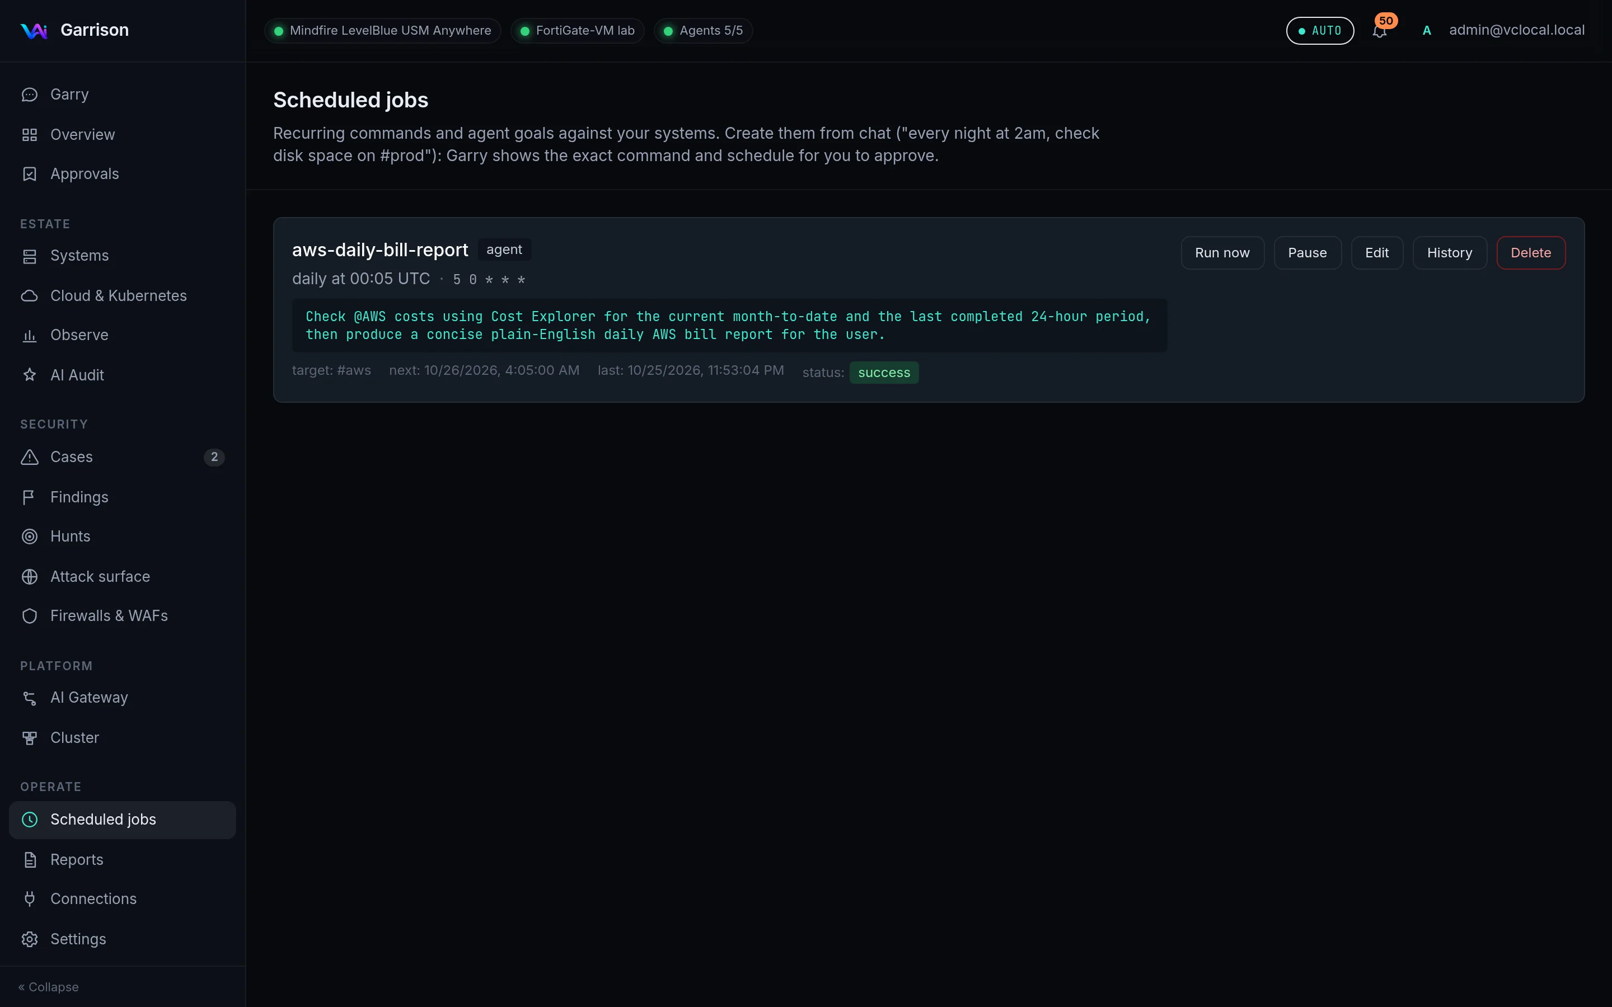Click the Findings flag icon
1612x1007 pixels.
(x=29, y=497)
